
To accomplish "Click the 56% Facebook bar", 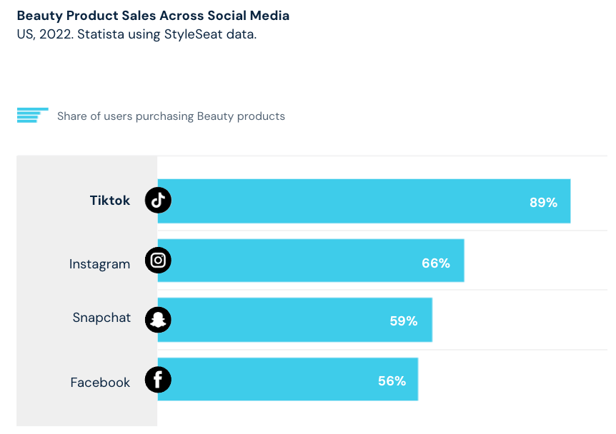I will coord(288,379).
